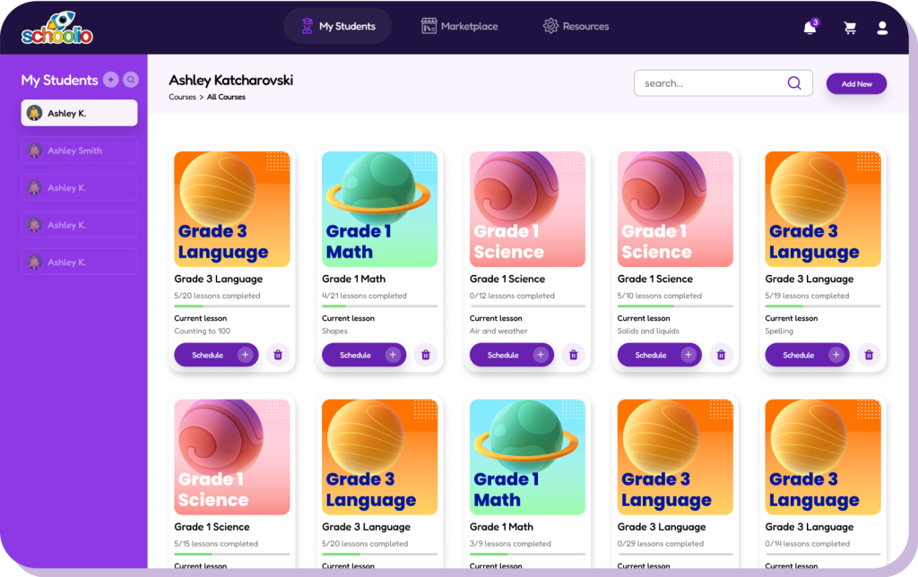The image size is (918, 577).
Task: Open Grade 1 Science thumbnail with 0/12 lessons
Action: [x=527, y=209]
